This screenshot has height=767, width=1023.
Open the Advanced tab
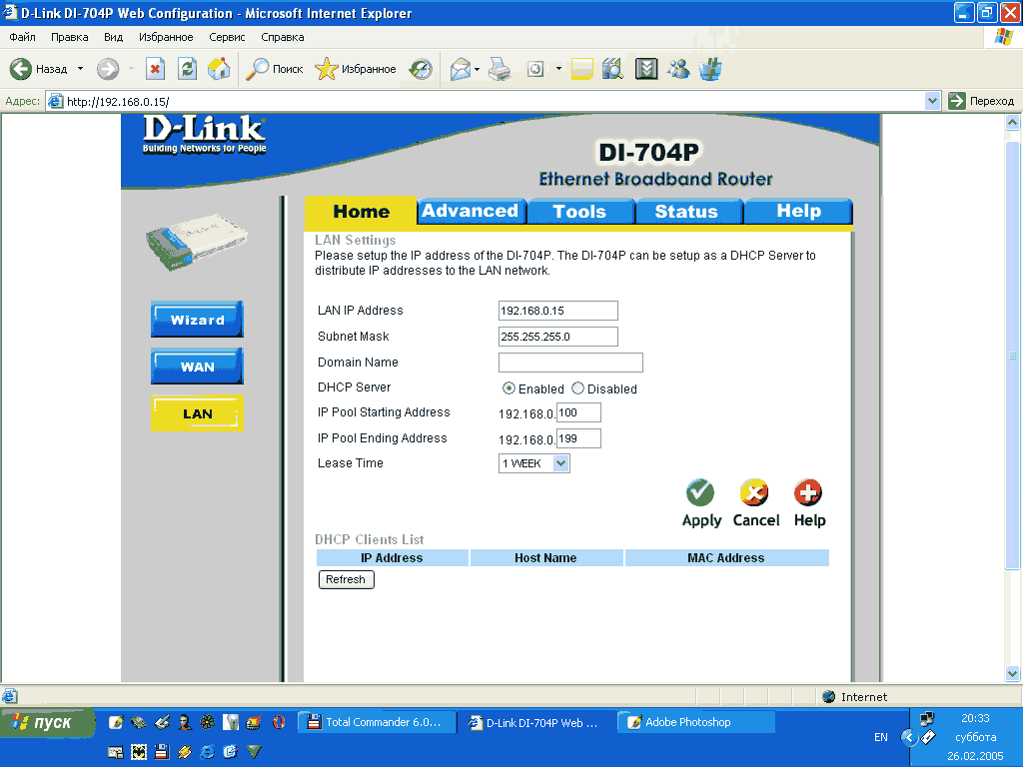470,211
